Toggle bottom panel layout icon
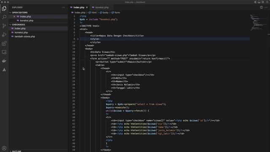The height and width of the screenshot is (152, 270). coord(259,2)
